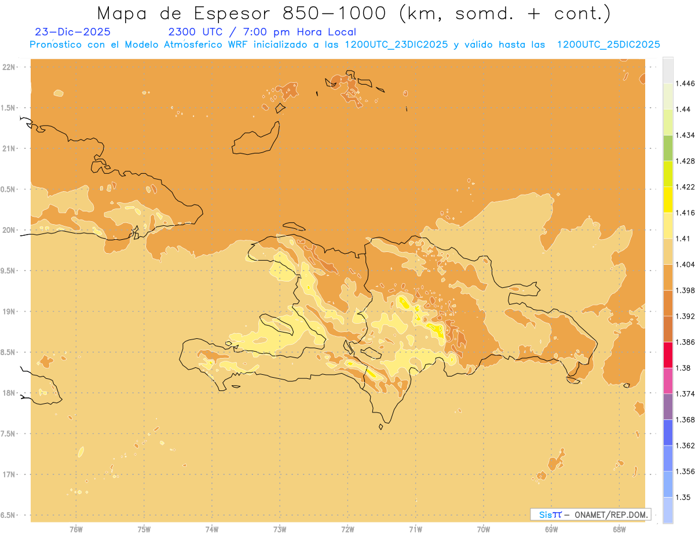Click the tan segment between 1.404 and 1.41

(668, 251)
